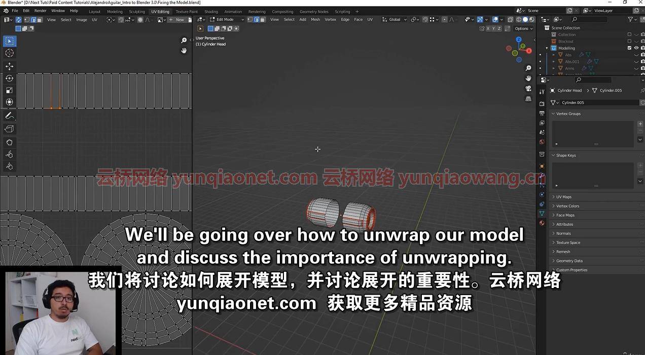The image size is (645, 355).
Task: Click the 3D viewport zoom magnifier icon
Action: point(528,68)
